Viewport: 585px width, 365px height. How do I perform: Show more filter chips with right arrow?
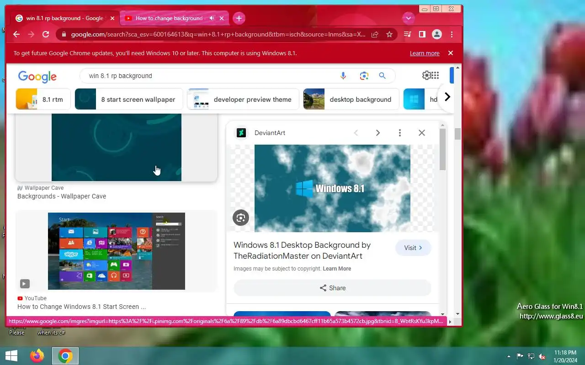click(x=447, y=97)
